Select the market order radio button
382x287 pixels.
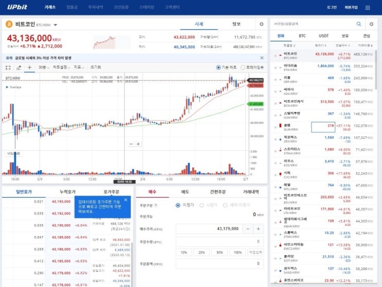(202, 205)
